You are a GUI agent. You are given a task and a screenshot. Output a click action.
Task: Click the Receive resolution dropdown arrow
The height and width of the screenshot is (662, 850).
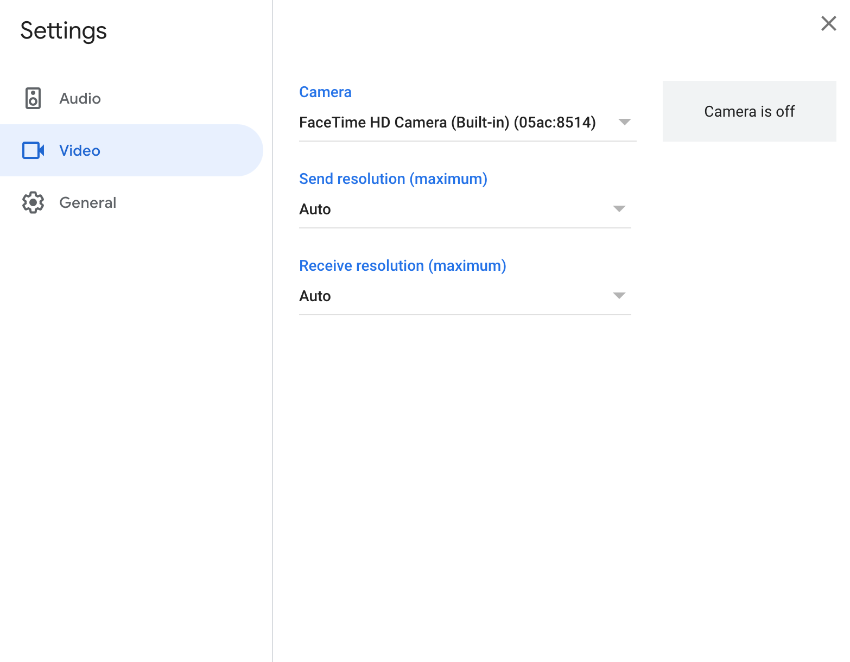(619, 296)
